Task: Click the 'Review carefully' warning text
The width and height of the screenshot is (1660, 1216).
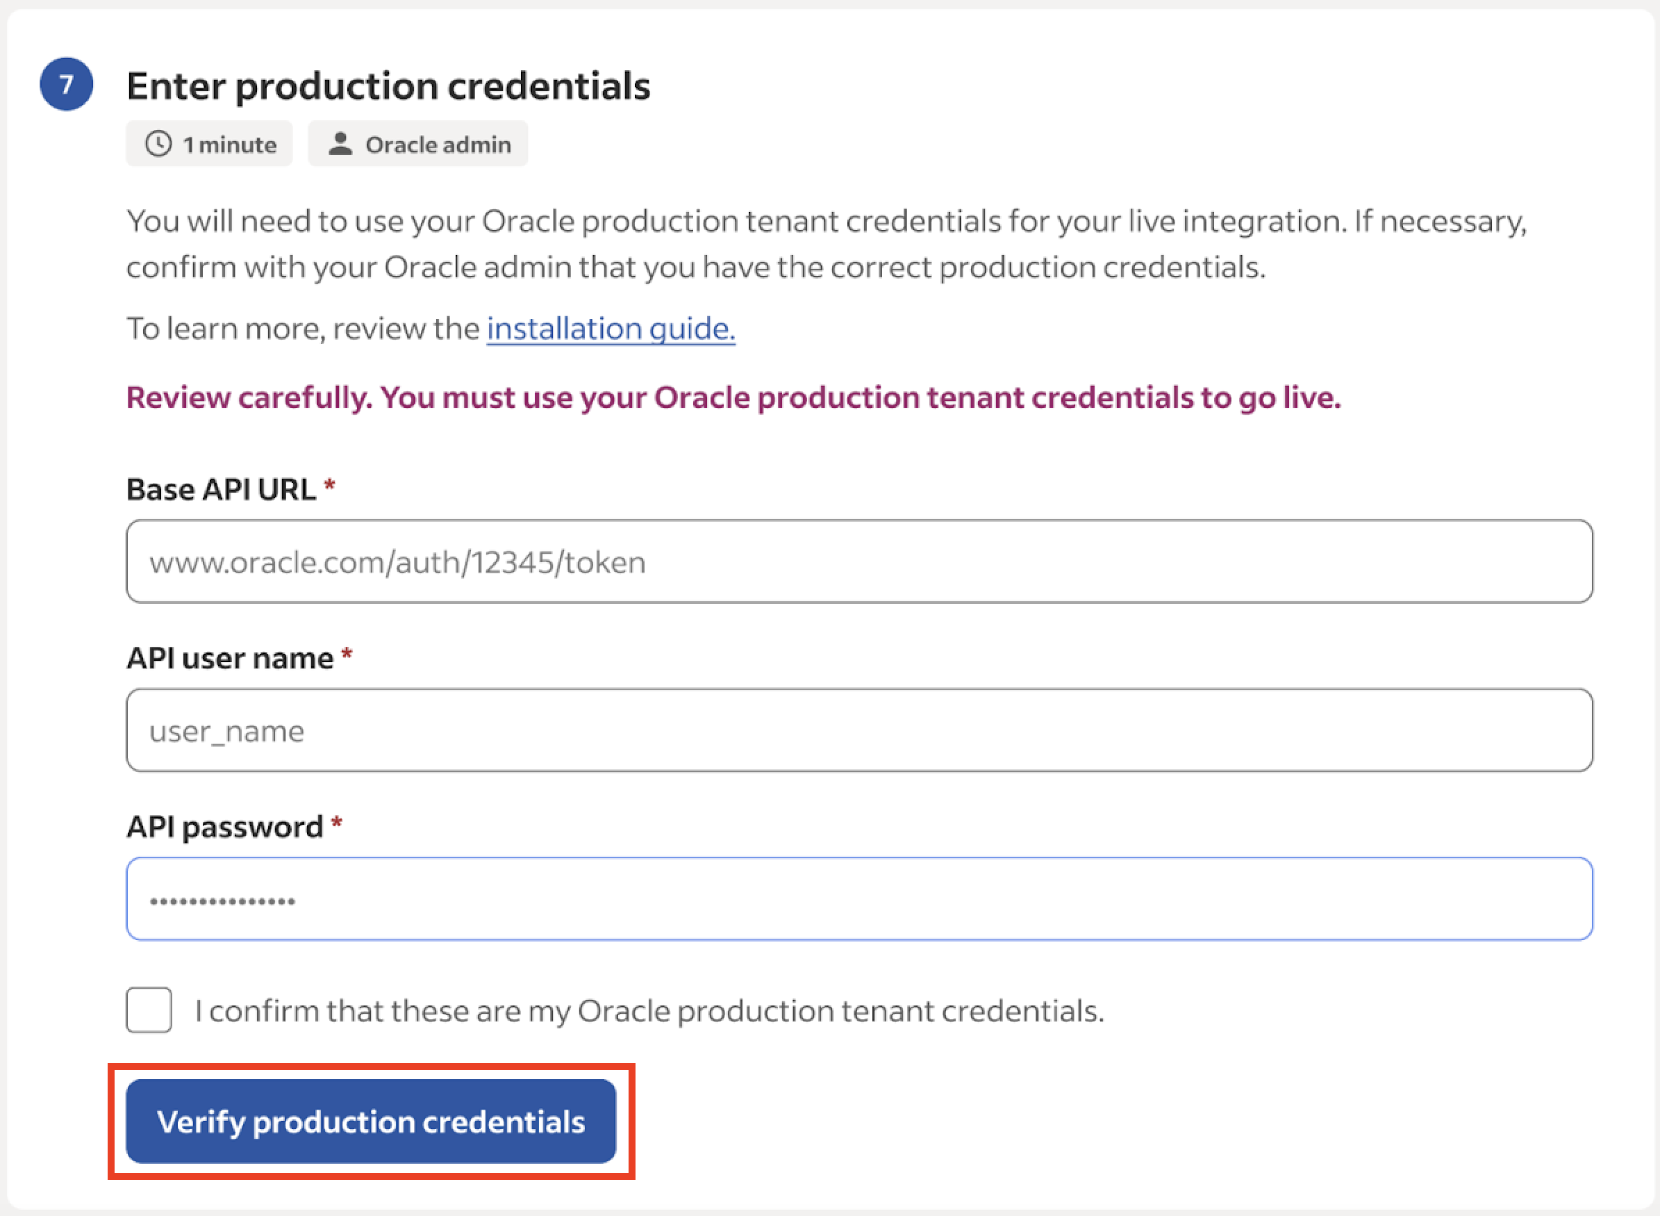Action: tap(733, 397)
